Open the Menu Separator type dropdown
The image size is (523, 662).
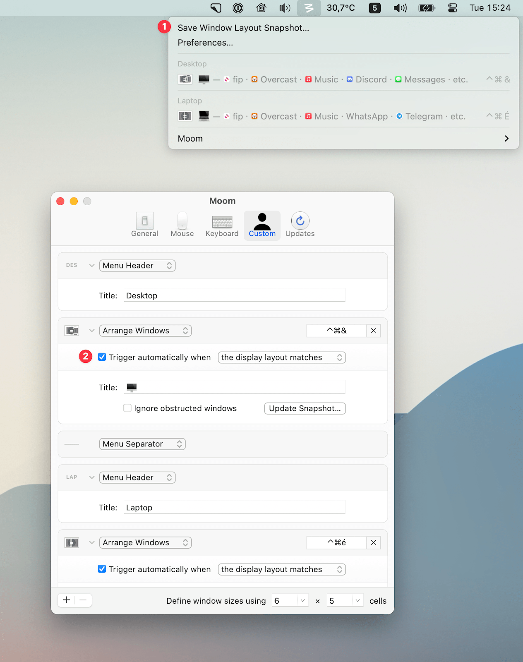(x=142, y=444)
